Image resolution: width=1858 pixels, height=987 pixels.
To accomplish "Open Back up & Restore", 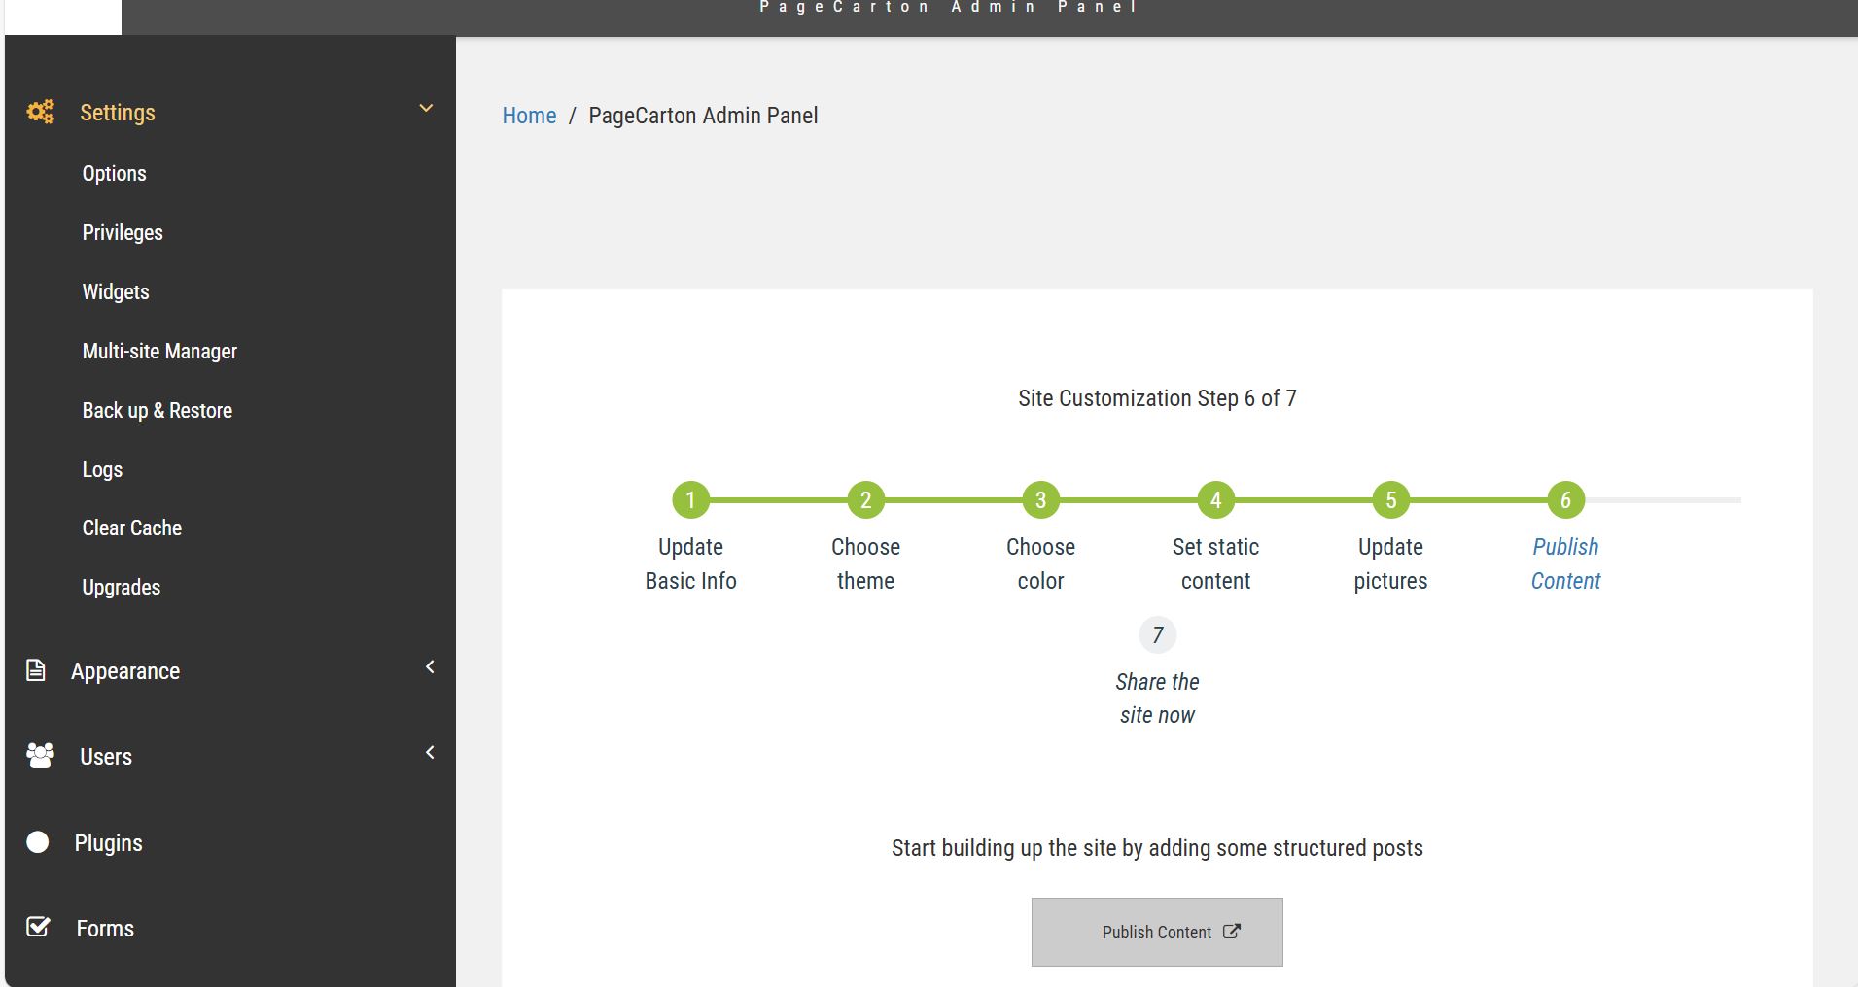I will [x=157, y=411].
